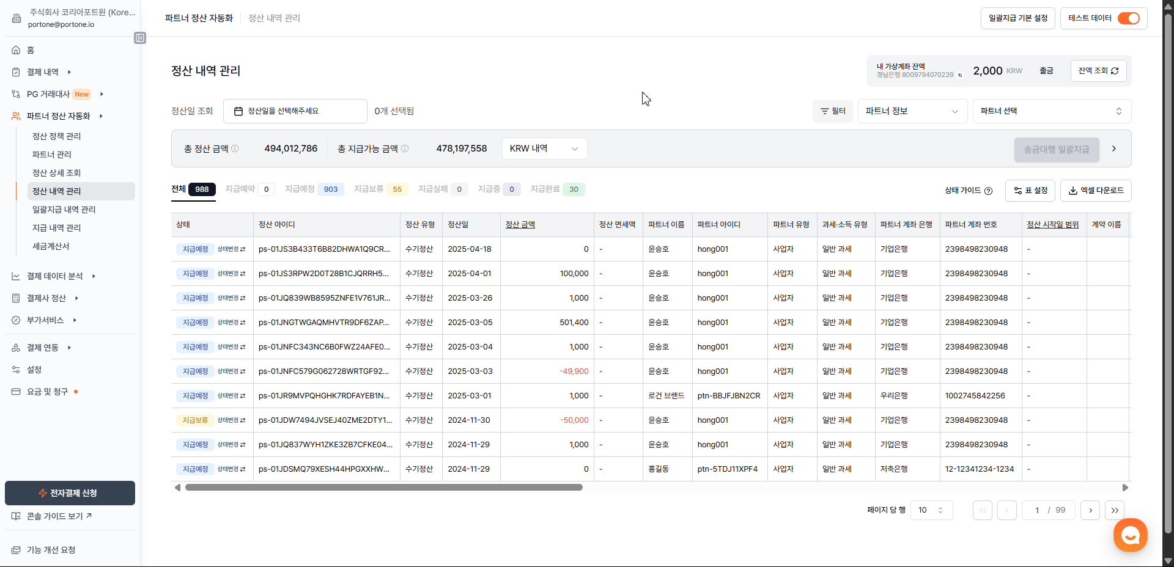This screenshot has height=567, width=1174.
Task: Click the 전자결제 신청 button
Action: click(70, 493)
